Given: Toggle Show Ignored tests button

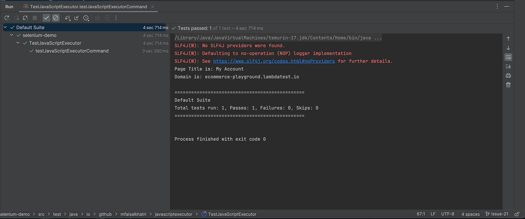Looking at the screenshot, I should pos(55,18).
